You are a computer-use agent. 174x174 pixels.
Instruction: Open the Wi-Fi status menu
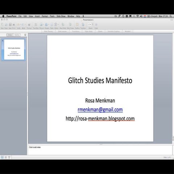coord(137,16)
